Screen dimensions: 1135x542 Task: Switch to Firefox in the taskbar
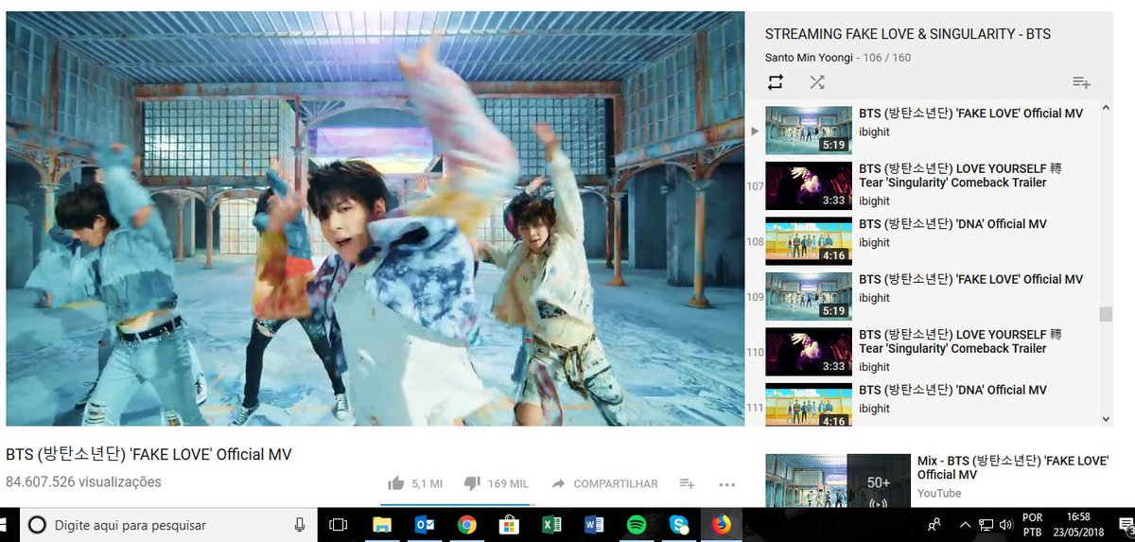point(722,525)
